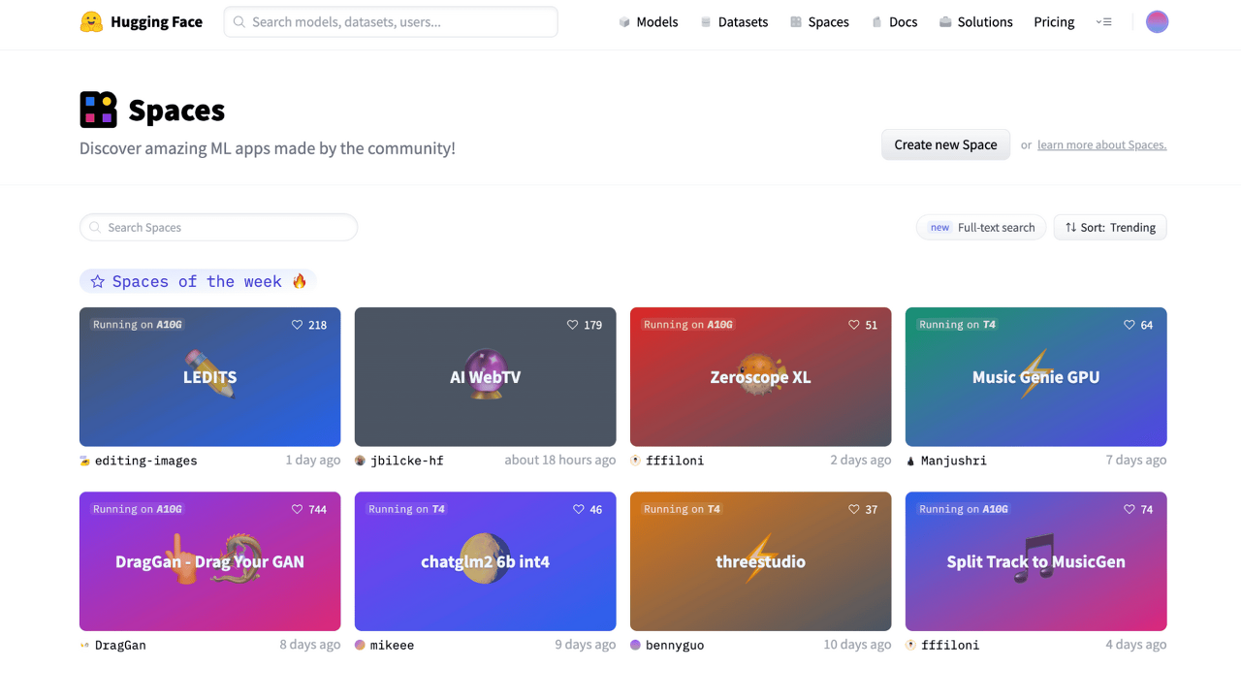Open the Sort: Trending dropdown
The height and width of the screenshot is (700, 1241).
(x=1110, y=227)
